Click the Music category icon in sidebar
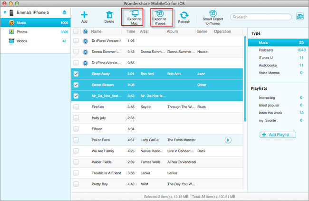309x201 pixels. point(11,23)
